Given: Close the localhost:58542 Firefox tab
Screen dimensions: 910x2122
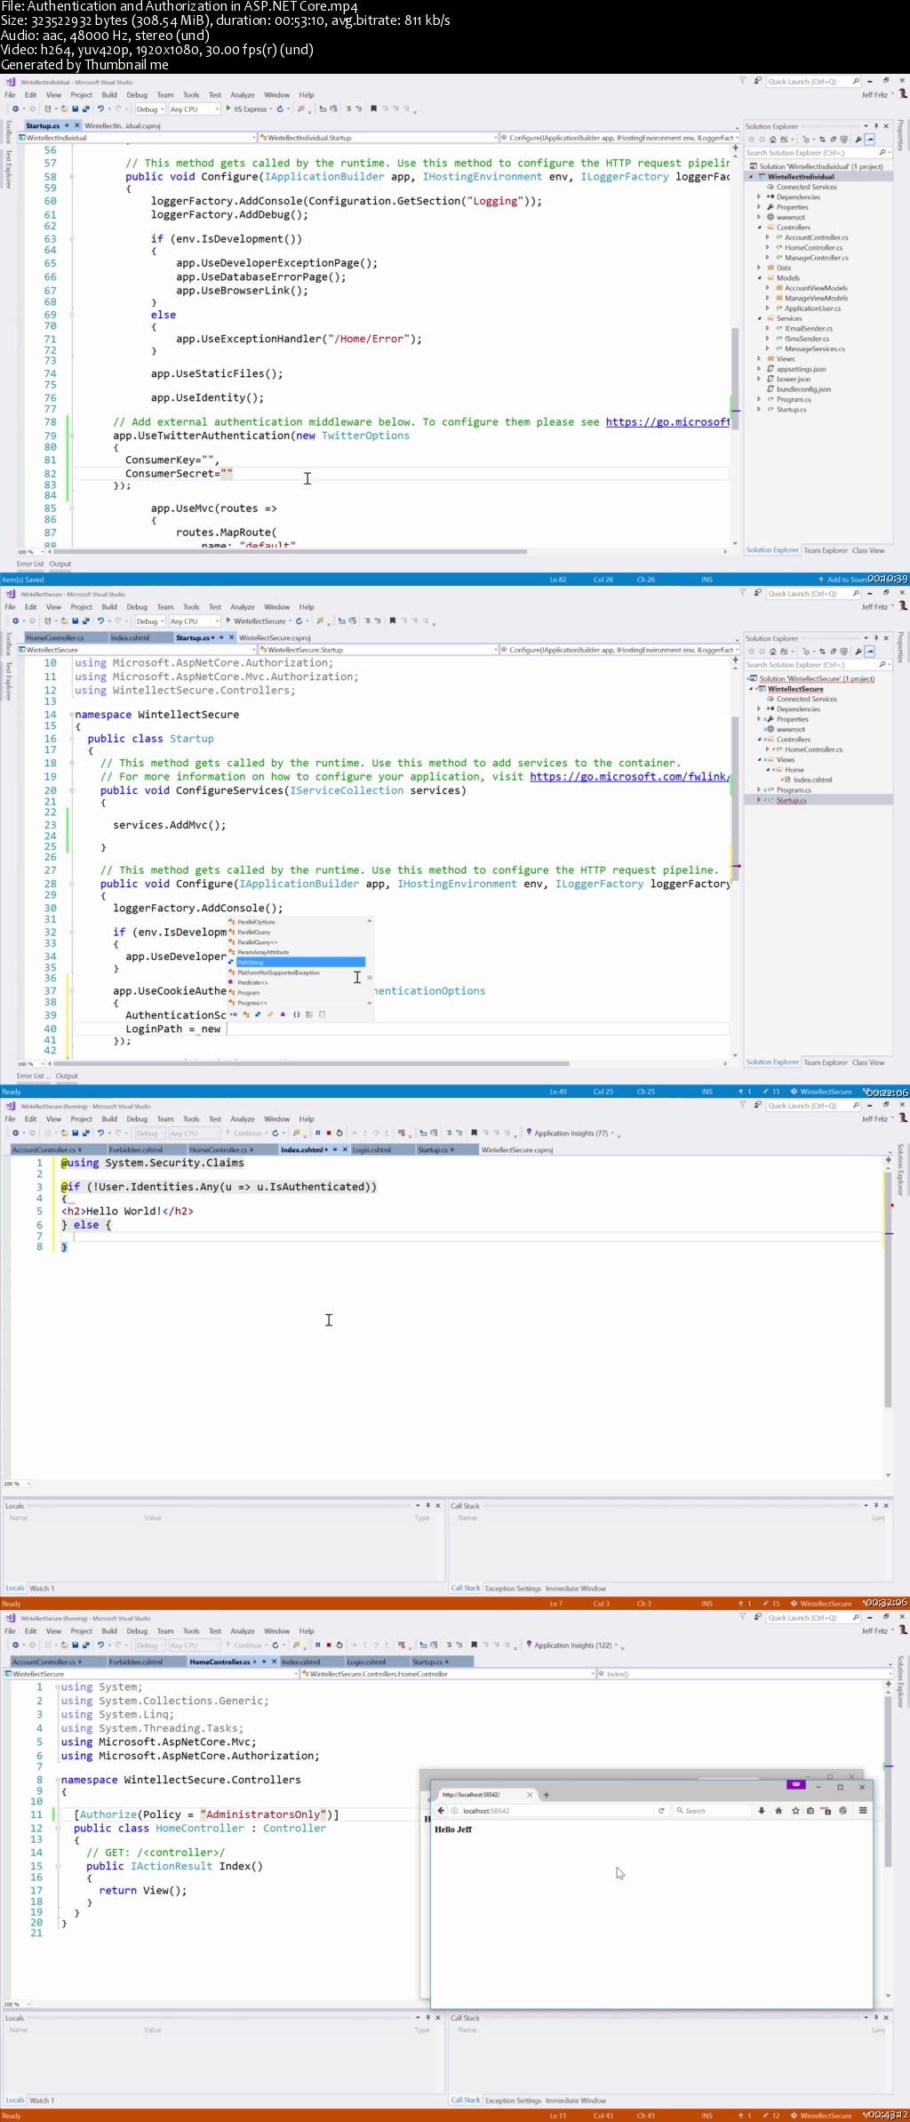Looking at the screenshot, I should click(530, 1794).
